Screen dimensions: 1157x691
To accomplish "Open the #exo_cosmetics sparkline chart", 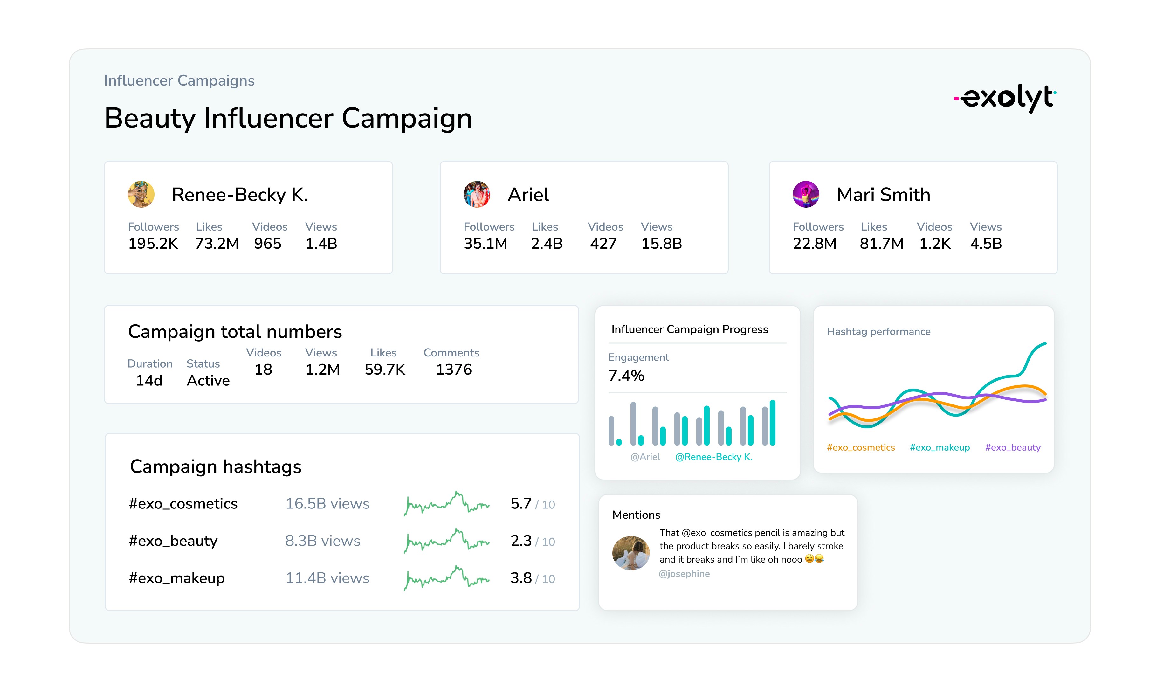I will pos(447,503).
